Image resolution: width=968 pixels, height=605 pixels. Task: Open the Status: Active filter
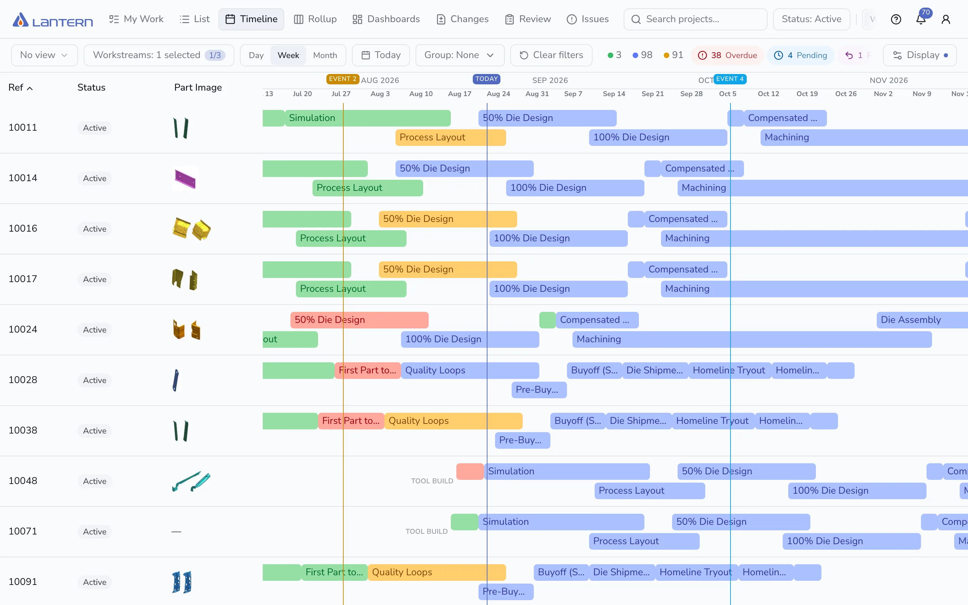(811, 19)
